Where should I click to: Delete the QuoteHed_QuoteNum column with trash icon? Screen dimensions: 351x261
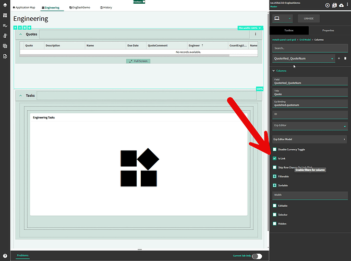345,58
